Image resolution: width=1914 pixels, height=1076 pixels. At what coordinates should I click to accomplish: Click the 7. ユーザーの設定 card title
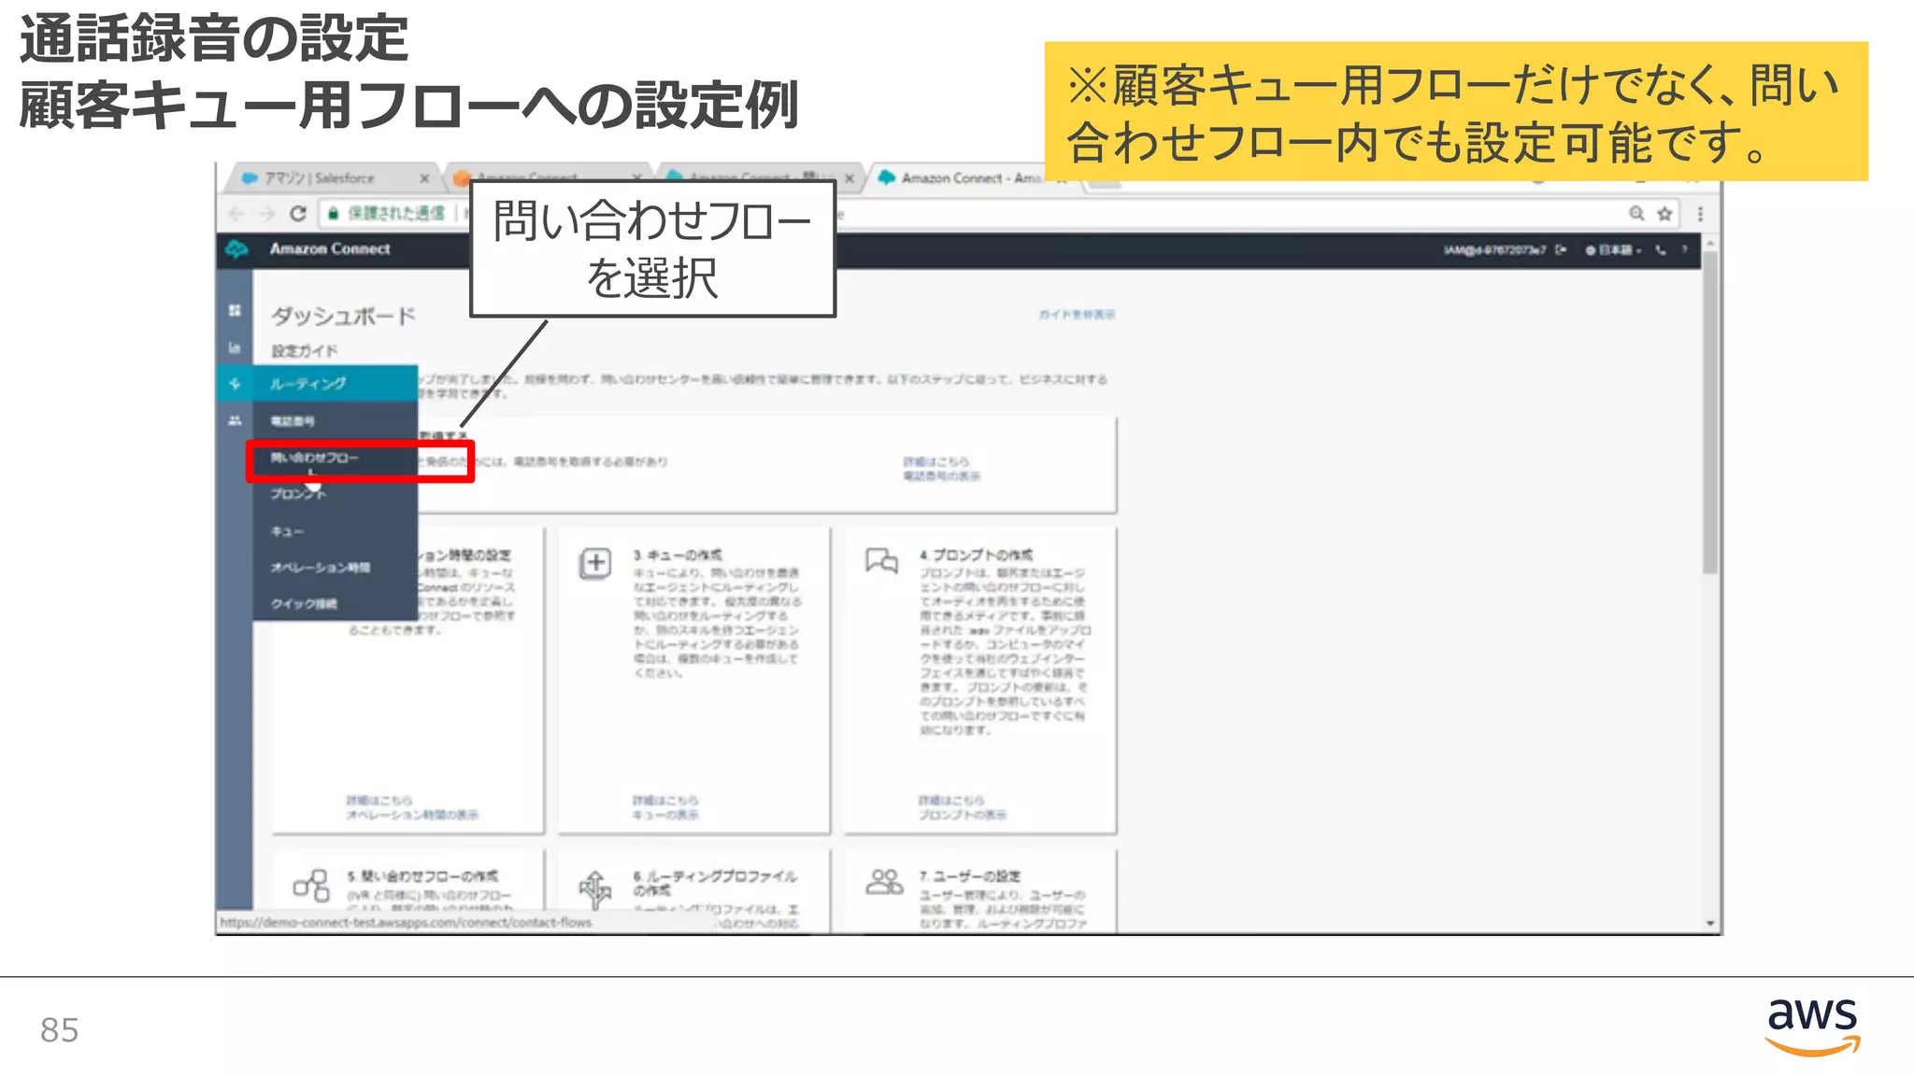click(969, 876)
